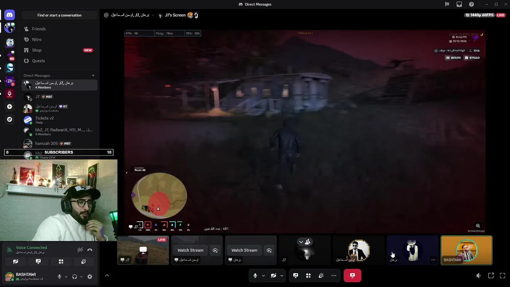Image resolution: width=510 pixels, height=287 pixels.
Task: Open Help icon in title bar
Action: [x=472, y=4]
